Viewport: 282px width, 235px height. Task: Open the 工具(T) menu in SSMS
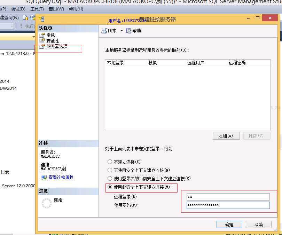click(x=37, y=9)
